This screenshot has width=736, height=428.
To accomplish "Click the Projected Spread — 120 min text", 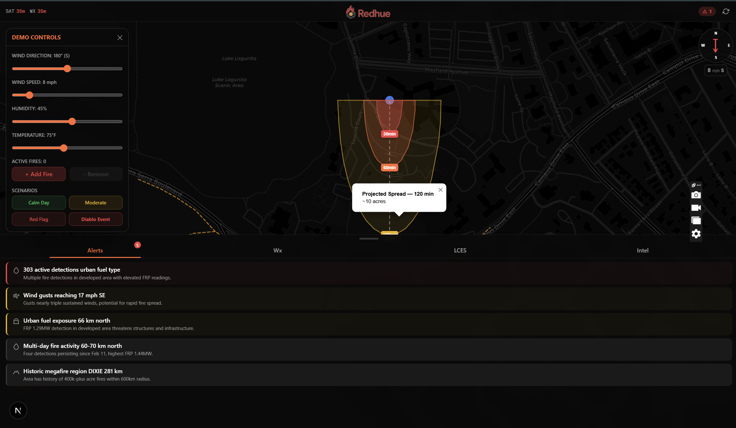I will point(398,194).
